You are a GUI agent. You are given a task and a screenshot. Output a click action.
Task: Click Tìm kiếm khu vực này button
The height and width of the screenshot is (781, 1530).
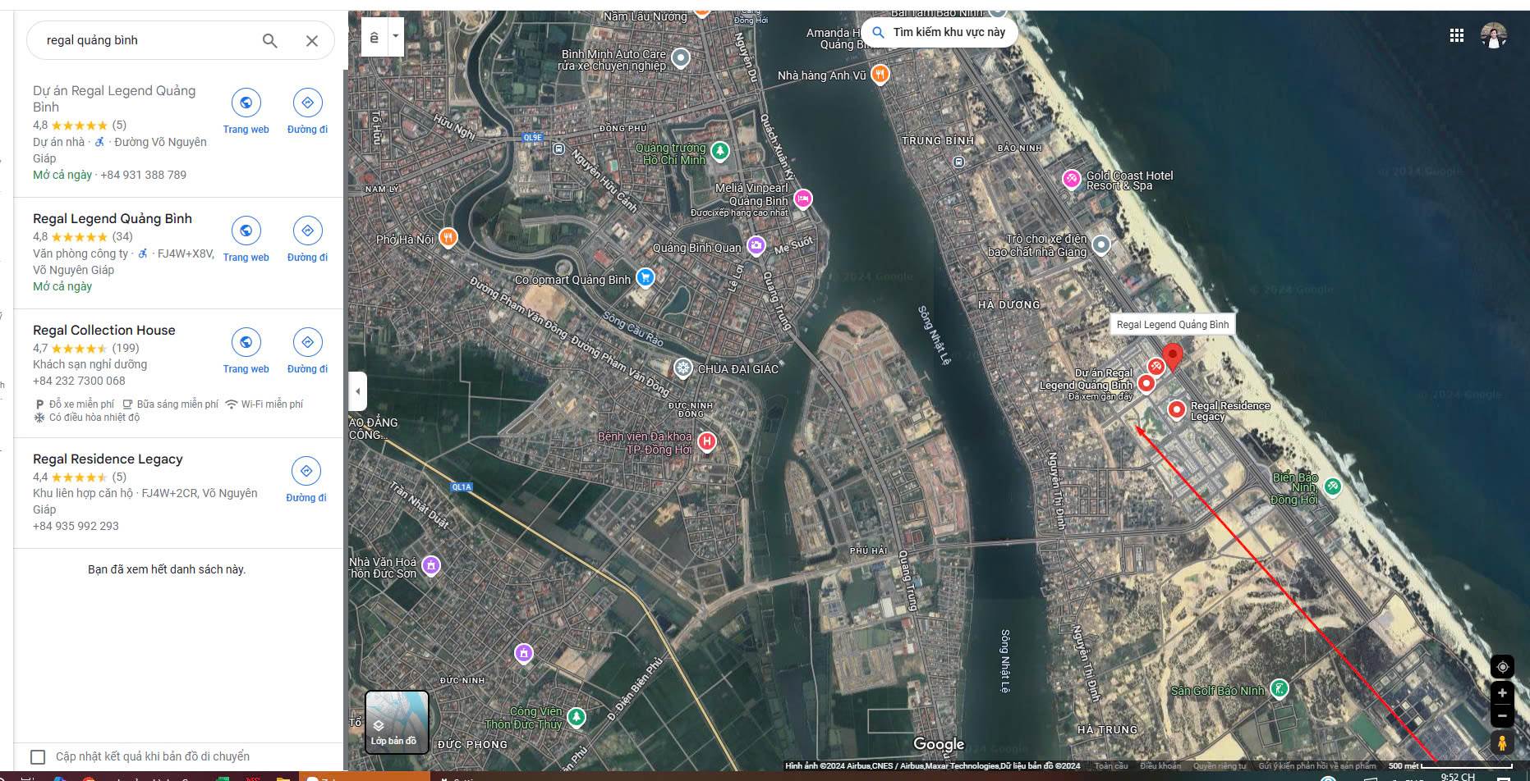(x=940, y=32)
